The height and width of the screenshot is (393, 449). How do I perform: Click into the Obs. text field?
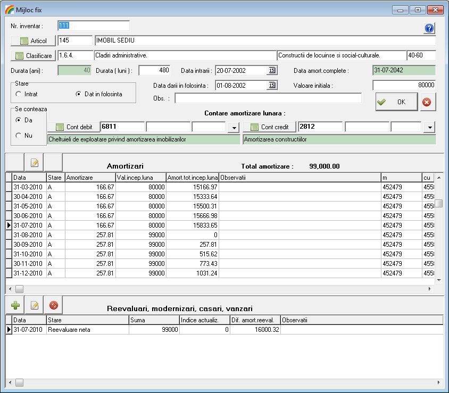pyautogui.click(x=268, y=98)
